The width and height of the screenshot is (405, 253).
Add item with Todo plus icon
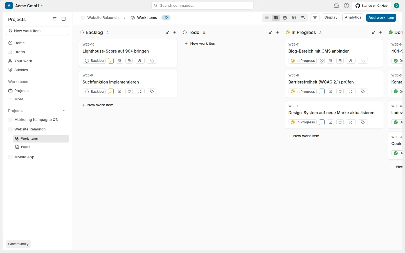click(x=278, y=33)
